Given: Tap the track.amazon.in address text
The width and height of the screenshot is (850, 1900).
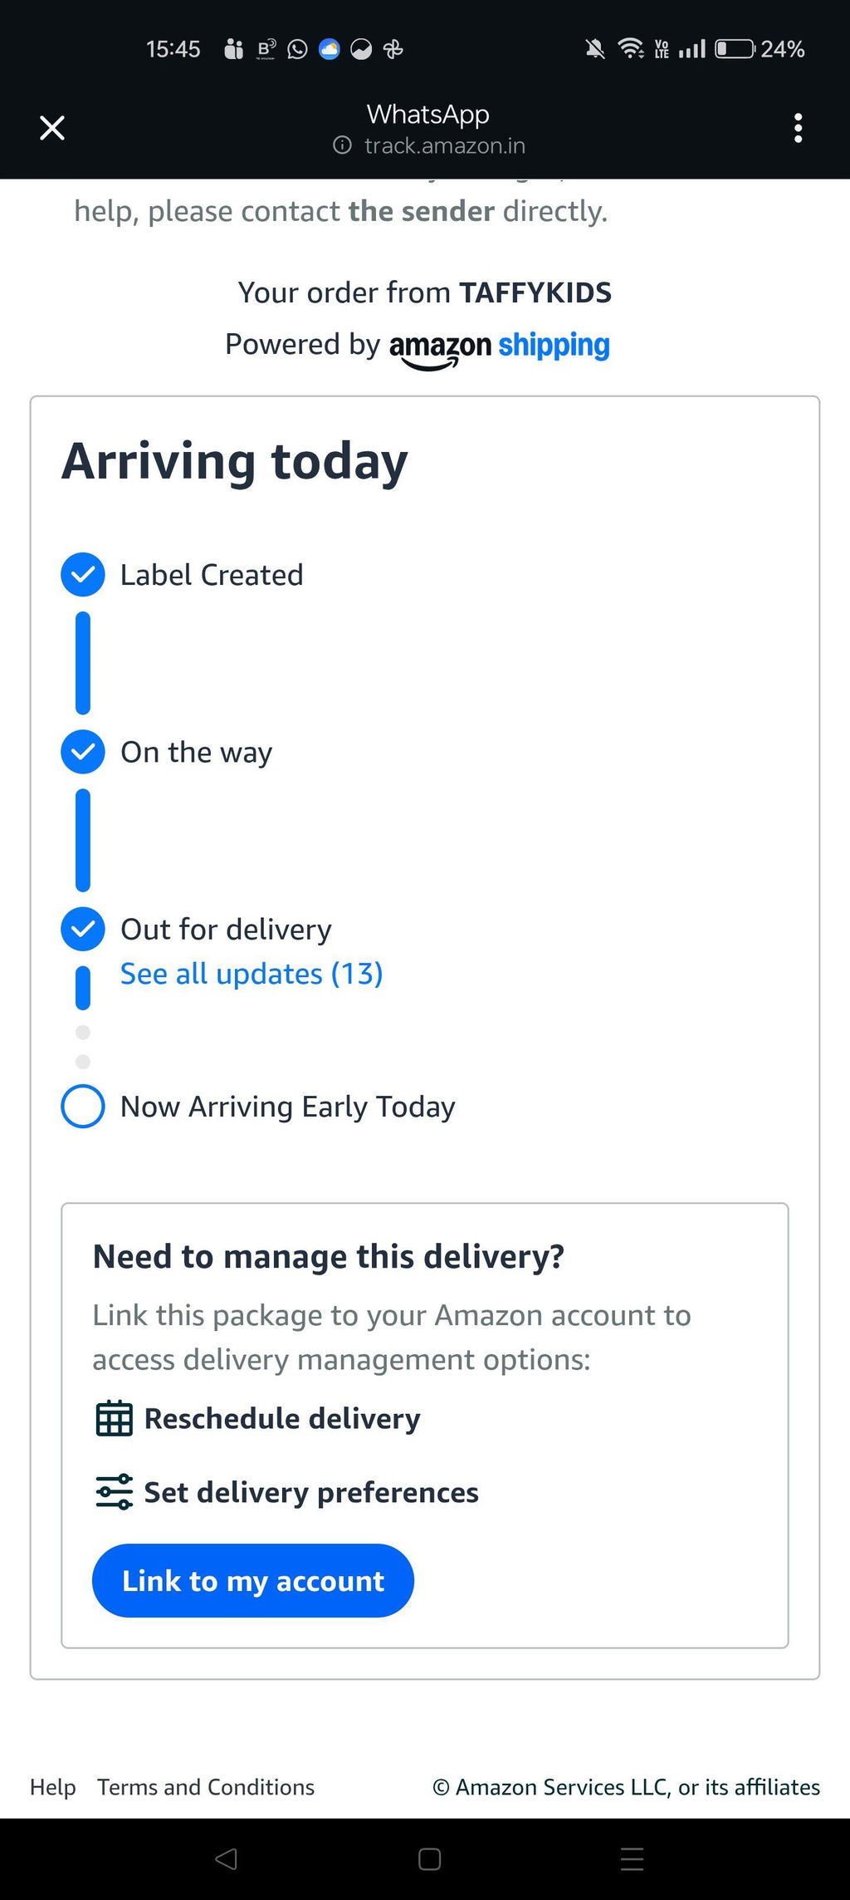Looking at the screenshot, I should coord(445,145).
